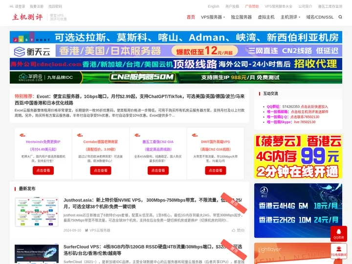Open the 搬瓦工库存监测 link
The width and height of the screenshot is (352, 264).
[x=330, y=6]
